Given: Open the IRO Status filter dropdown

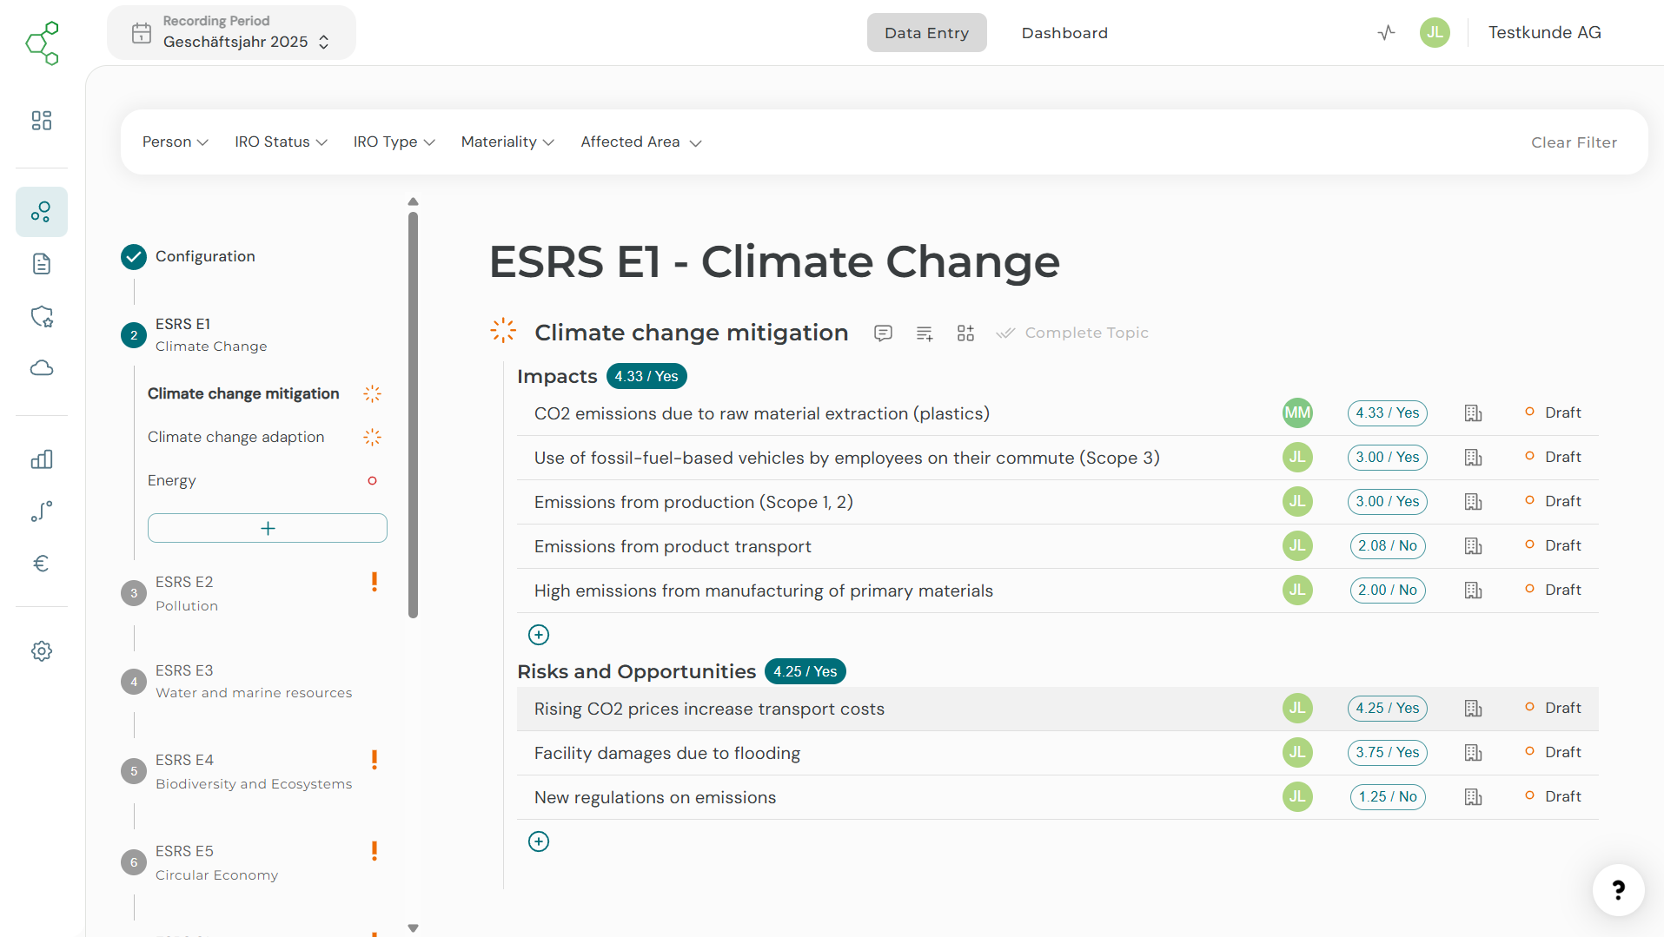Looking at the screenshot, I should click(x=281, y=142).
